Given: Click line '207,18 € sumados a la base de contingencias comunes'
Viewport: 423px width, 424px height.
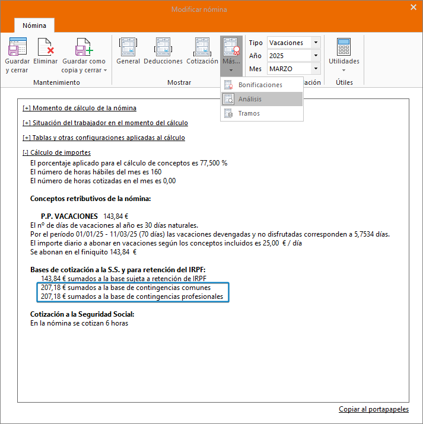Looking at the screenshot, I should pyautogui.click(x=126, y=288).
